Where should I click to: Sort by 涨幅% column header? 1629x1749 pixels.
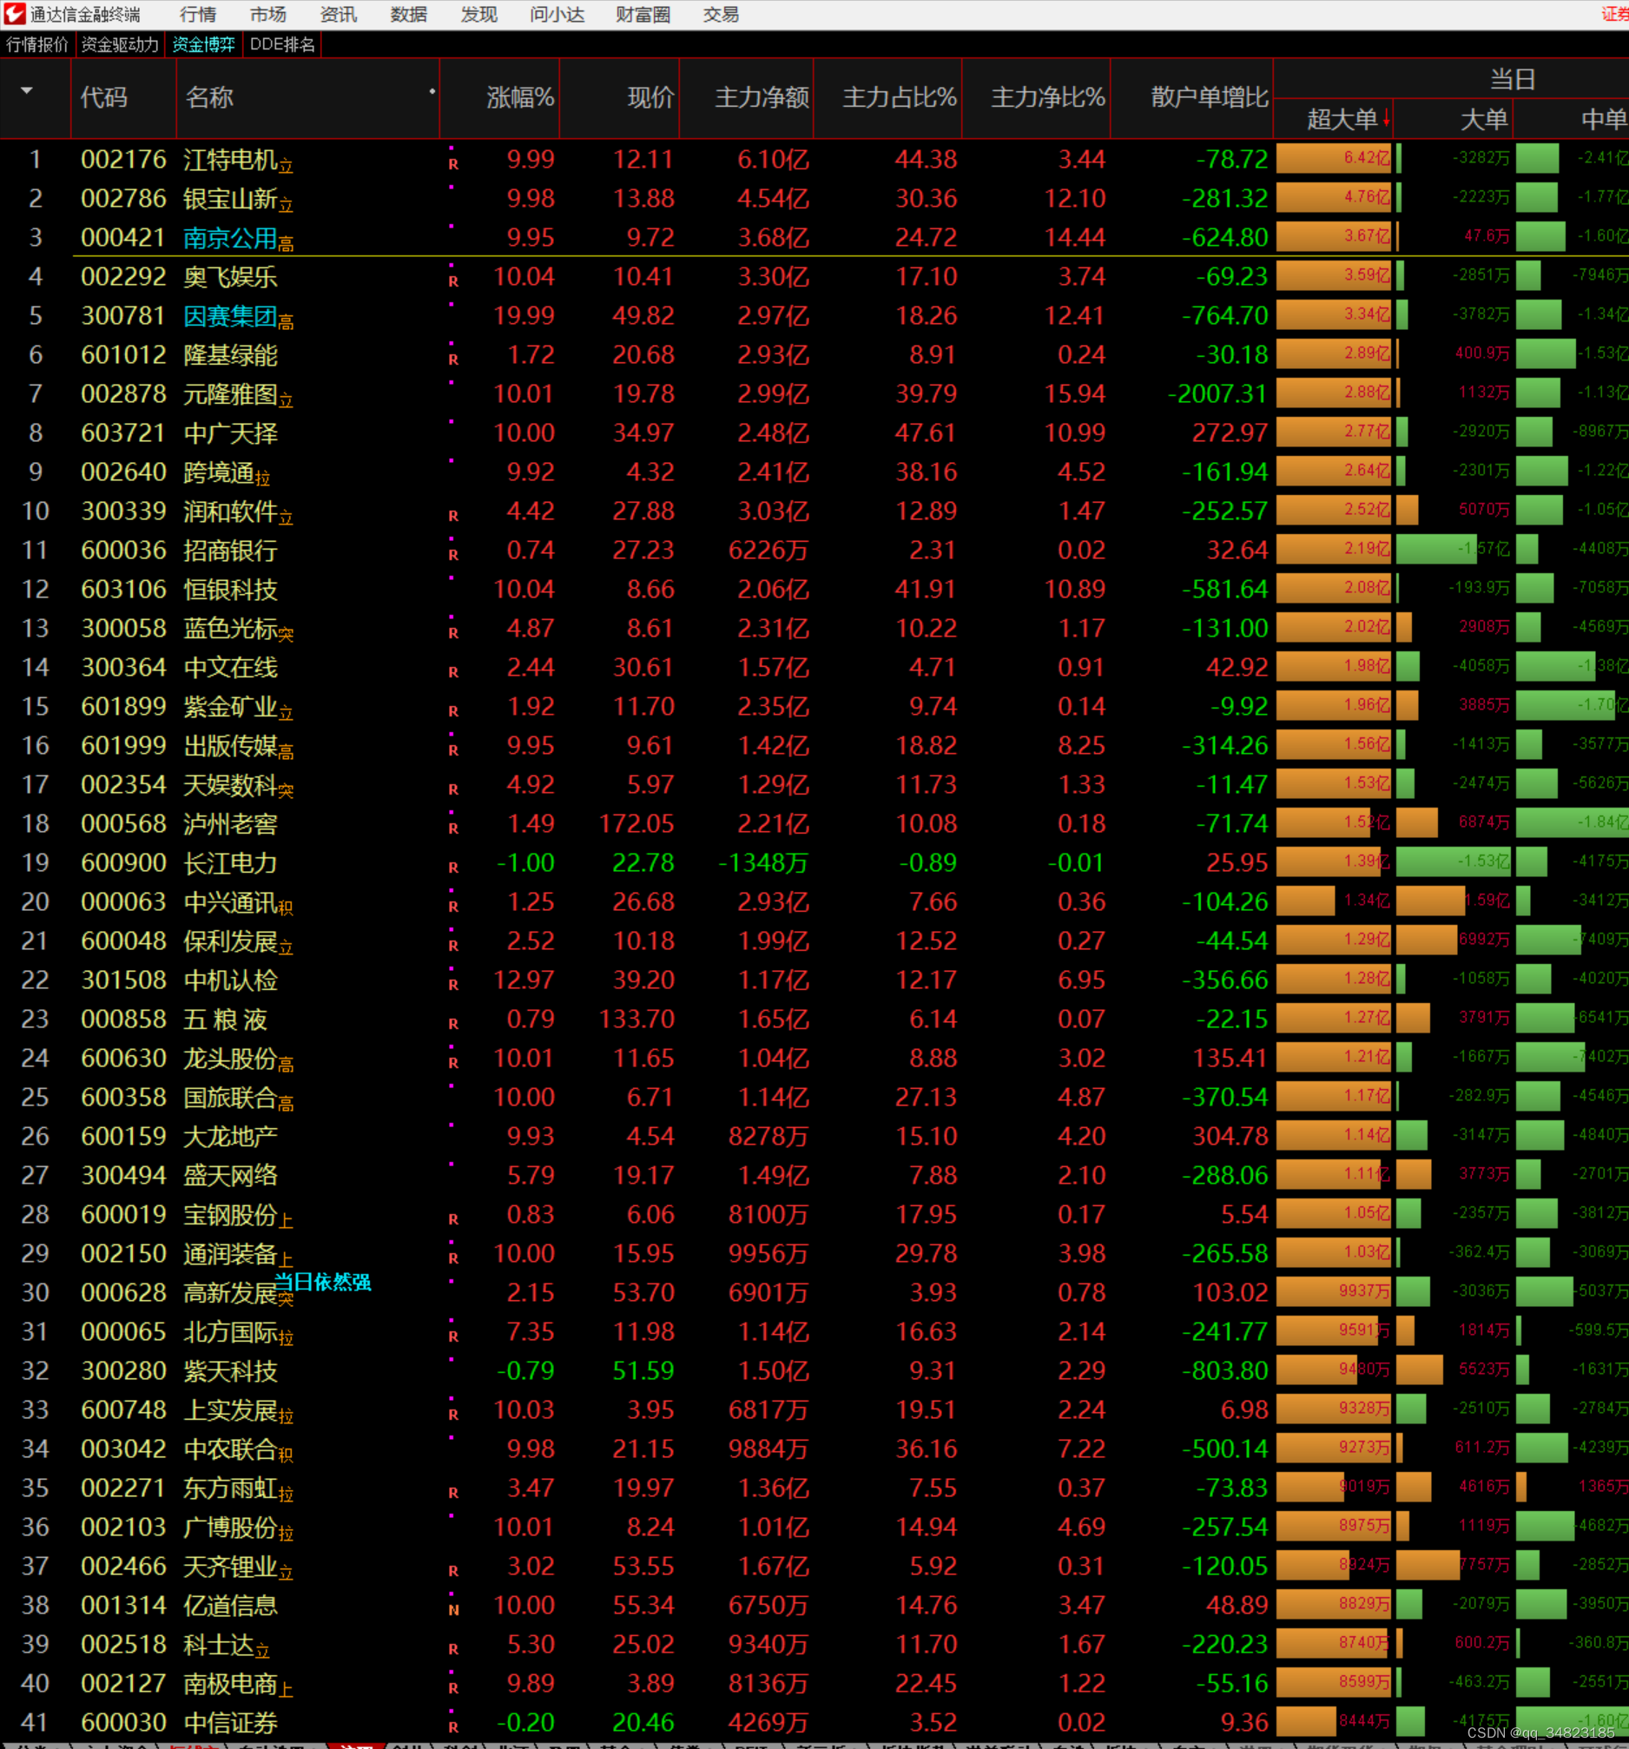point(520,97)
